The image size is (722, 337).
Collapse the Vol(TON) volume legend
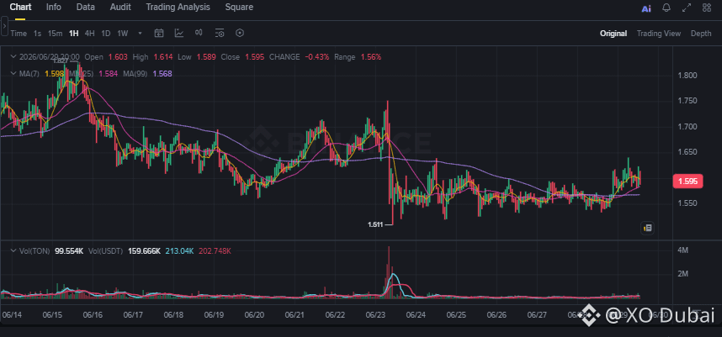point(13,250)
